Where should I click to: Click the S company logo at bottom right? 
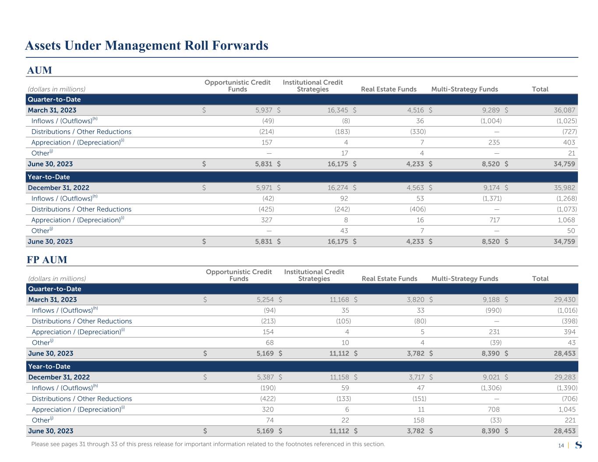pos(579,445)
